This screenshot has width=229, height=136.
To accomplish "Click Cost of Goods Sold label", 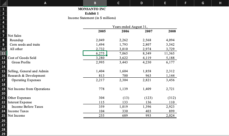I will pos(22,58).
